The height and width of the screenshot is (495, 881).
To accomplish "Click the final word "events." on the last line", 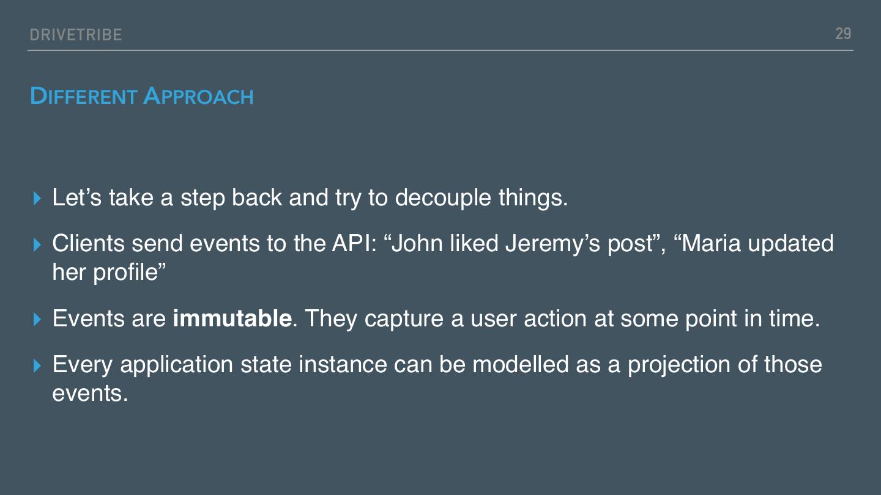I will [x=90, y=393].
